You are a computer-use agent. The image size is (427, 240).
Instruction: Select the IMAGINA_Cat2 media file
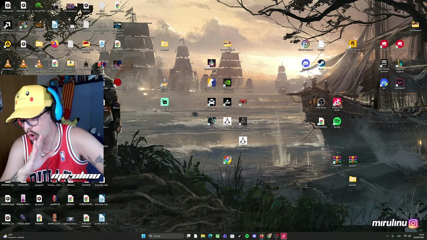[23, 7]
